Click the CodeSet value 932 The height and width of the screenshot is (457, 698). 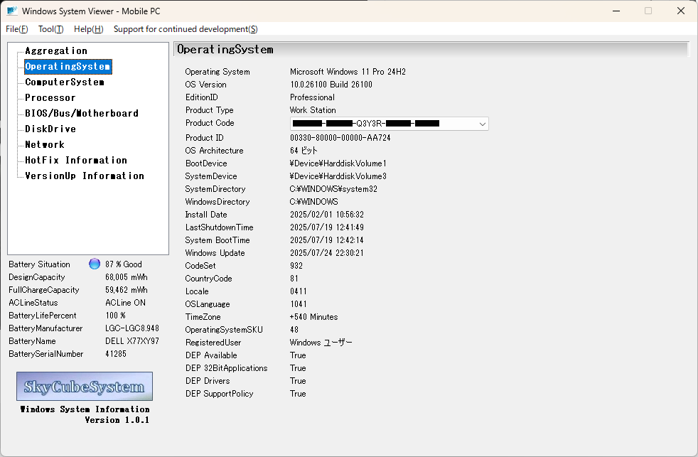(x=296, y=266)
